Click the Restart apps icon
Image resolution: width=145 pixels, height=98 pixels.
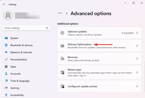(x=62, y=72)
